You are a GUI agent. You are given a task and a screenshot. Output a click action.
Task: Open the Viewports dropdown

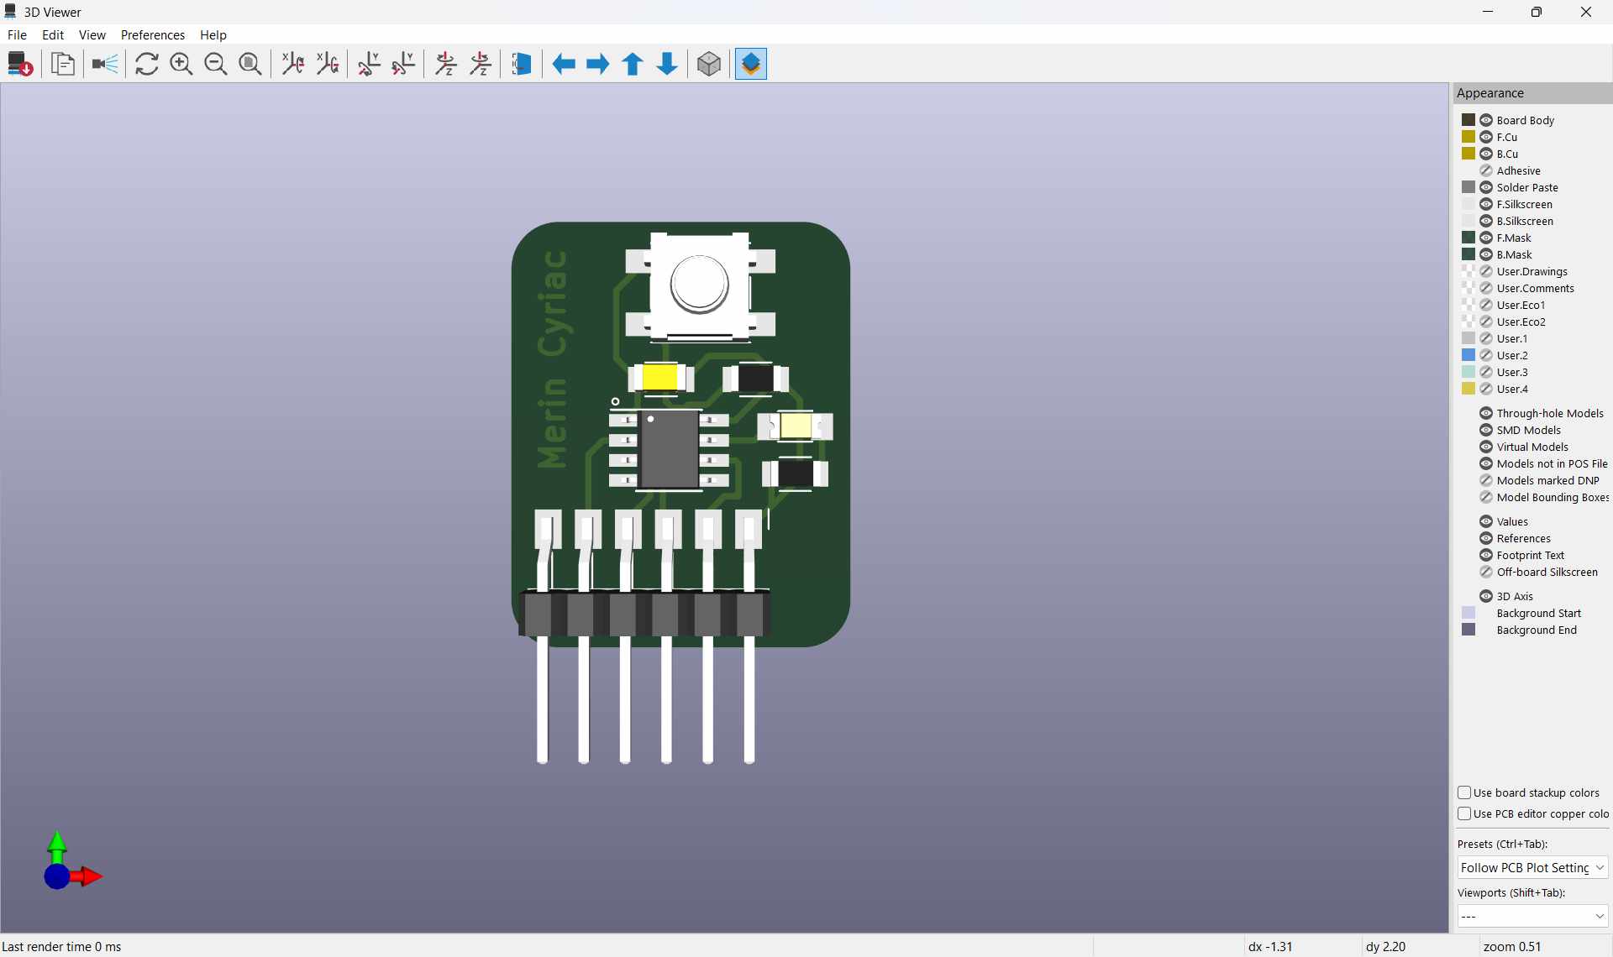1532,916
